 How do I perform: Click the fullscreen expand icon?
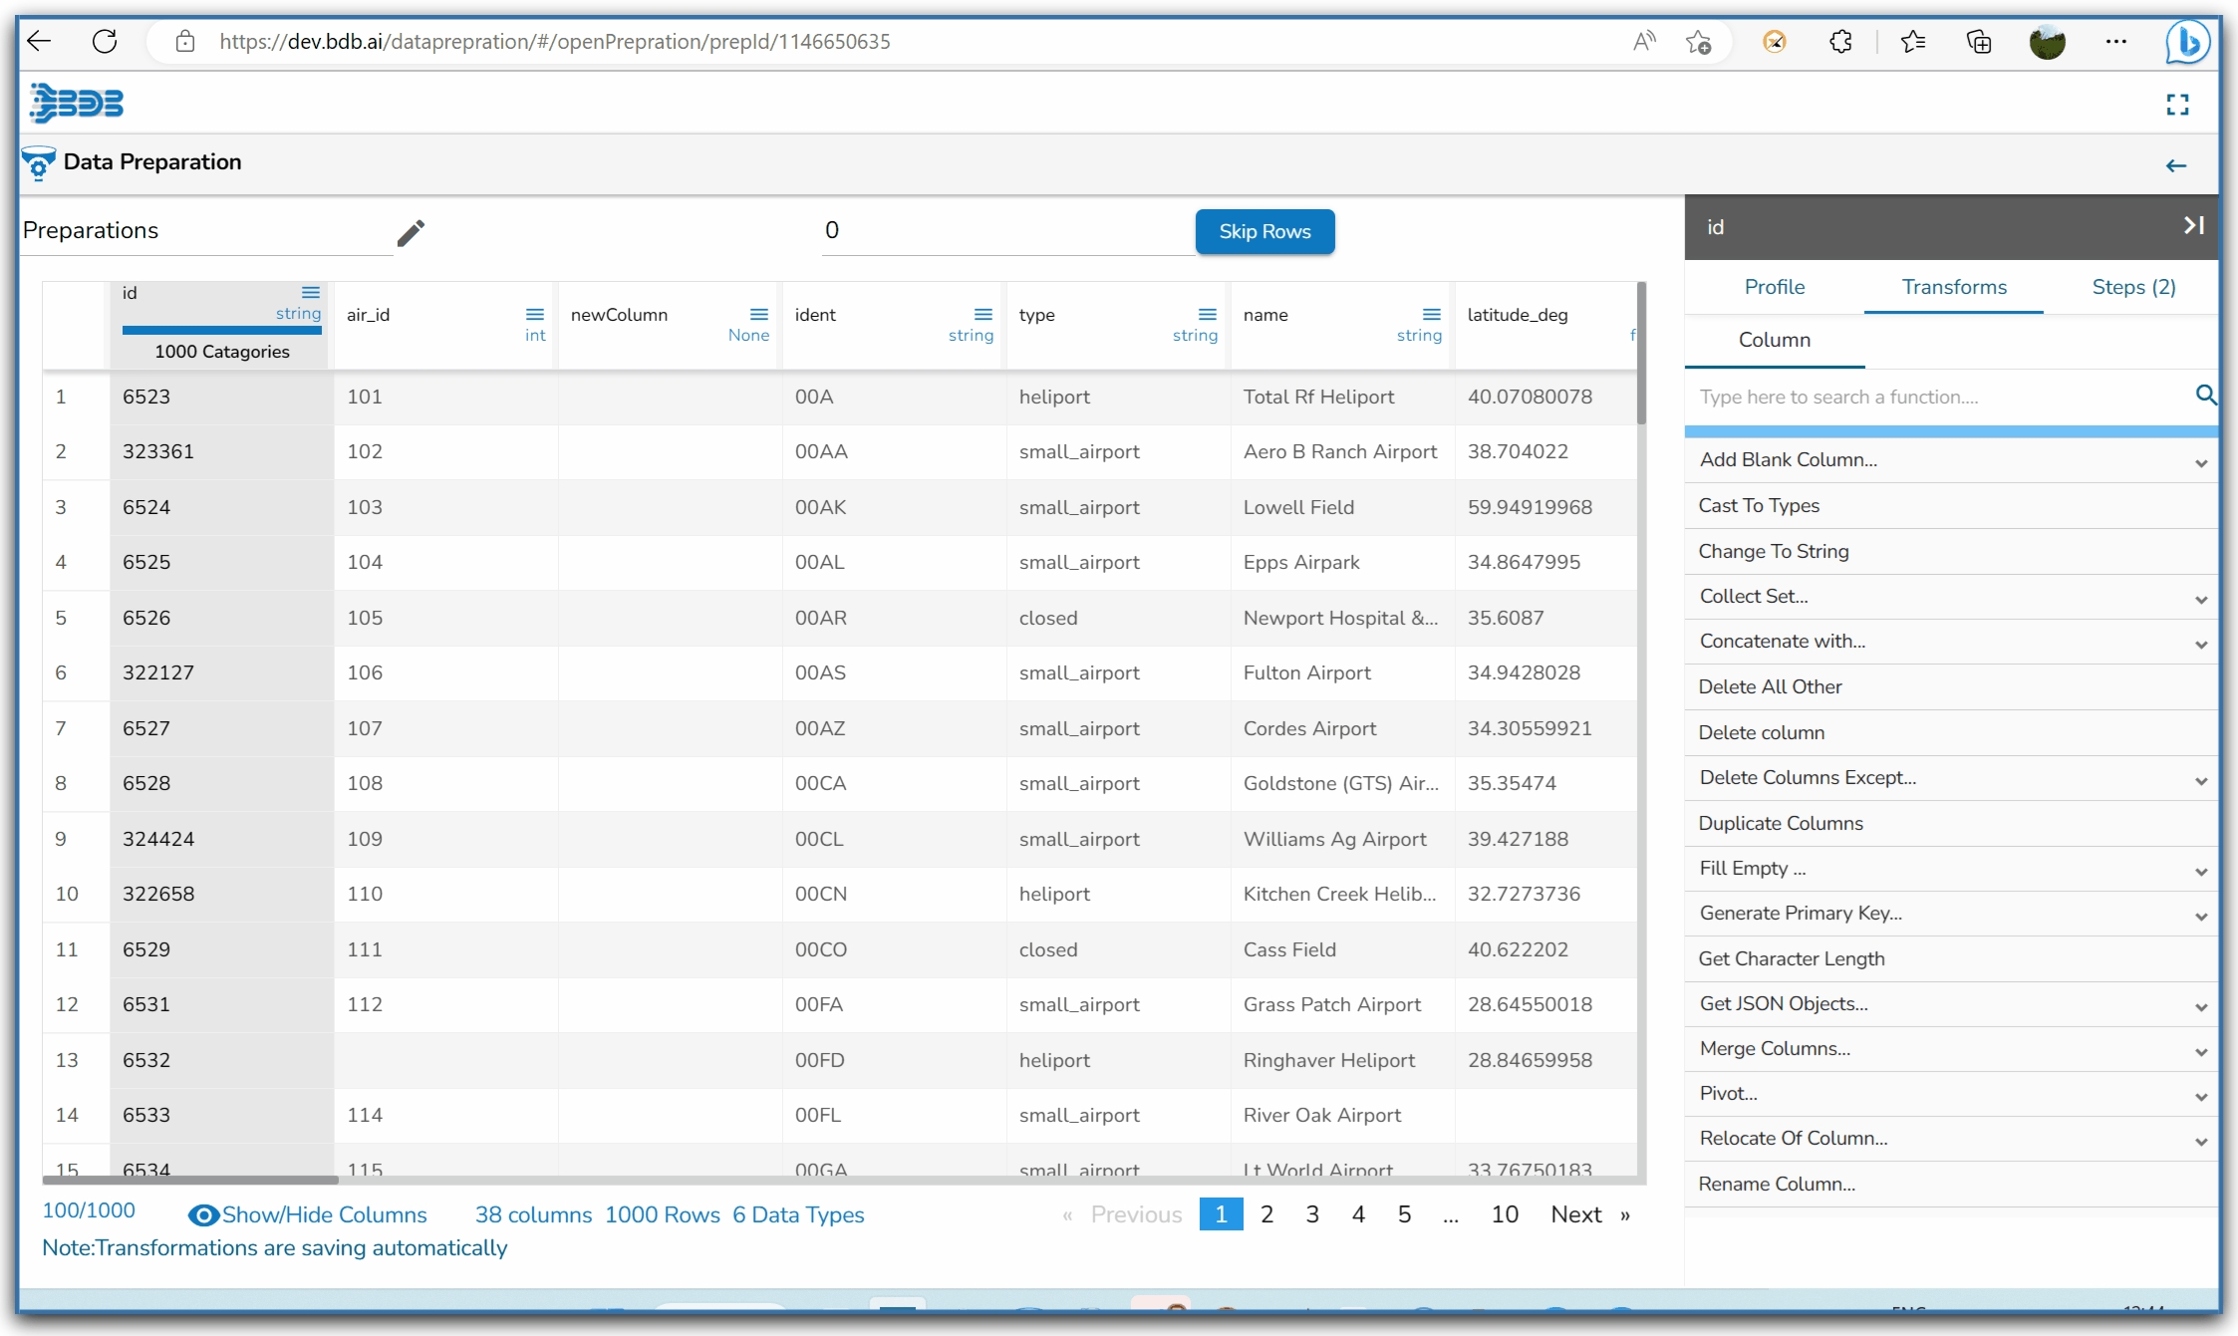coord(2177,105)
